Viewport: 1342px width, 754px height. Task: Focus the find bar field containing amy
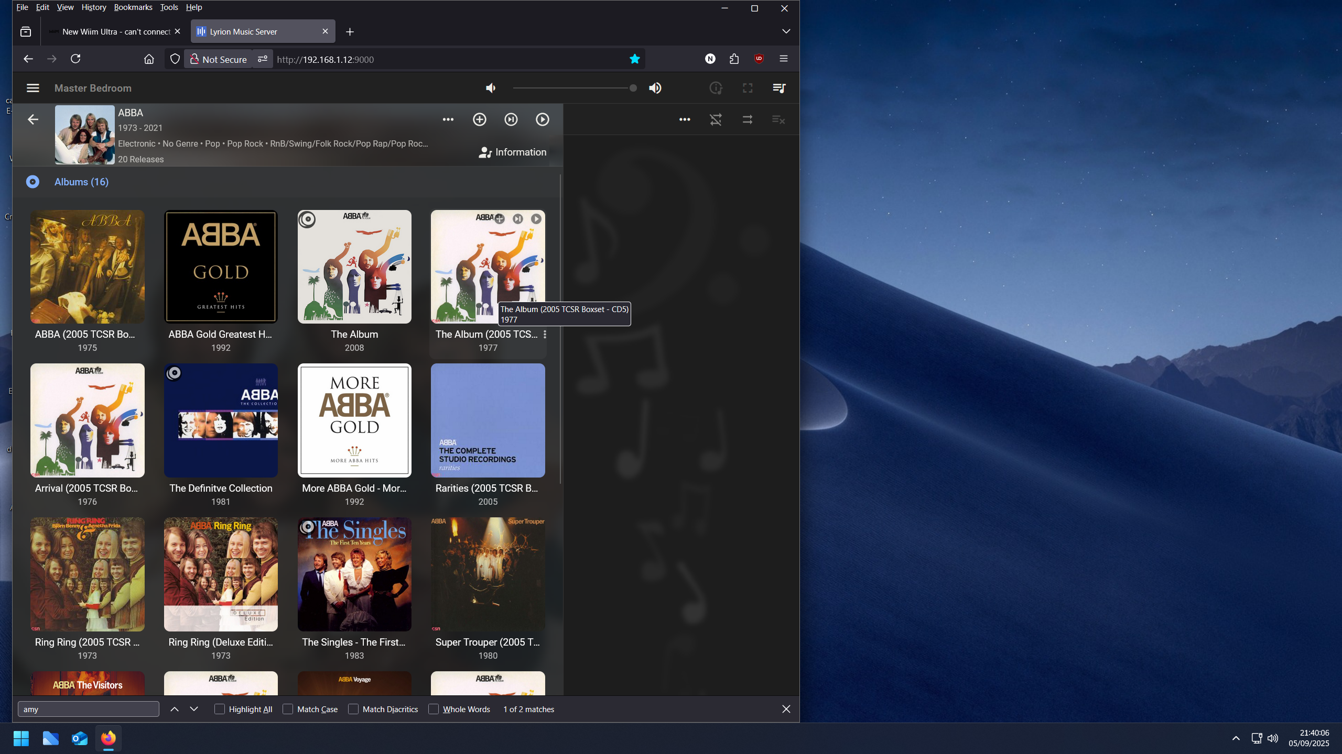[x=89, y=709]
